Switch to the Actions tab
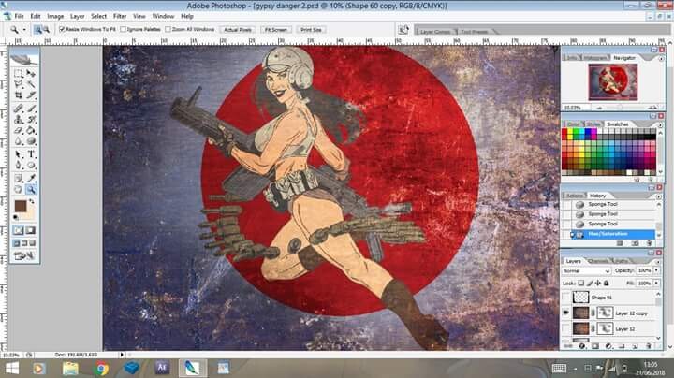This screenshot has width=674, height=378. 574,196
